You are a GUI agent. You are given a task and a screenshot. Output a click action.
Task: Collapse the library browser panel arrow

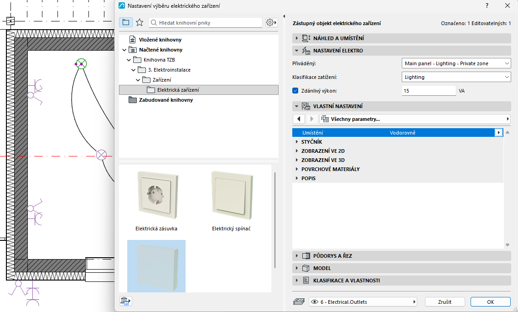click(x=284, y=16)
